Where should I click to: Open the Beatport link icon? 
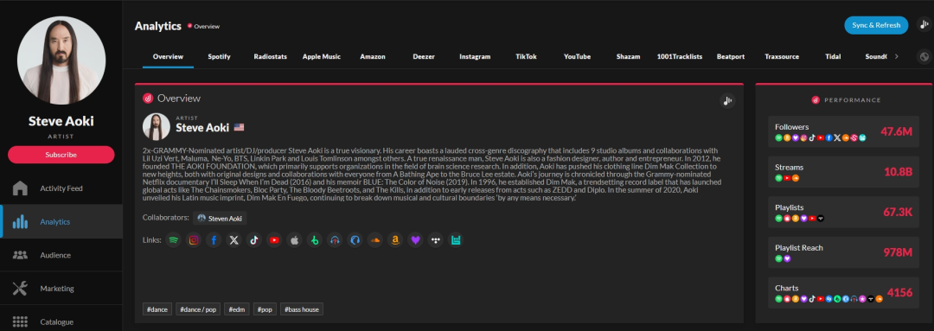(x=315, y=240)
